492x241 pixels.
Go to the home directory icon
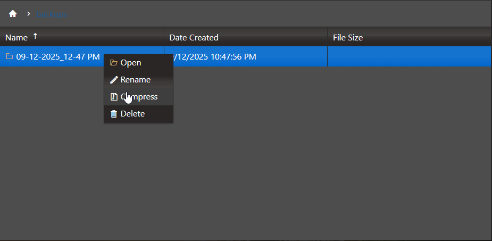(13, 14)
